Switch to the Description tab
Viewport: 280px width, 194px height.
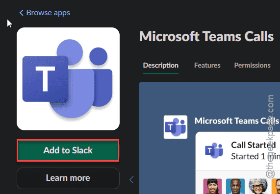(x=161, y=65)
